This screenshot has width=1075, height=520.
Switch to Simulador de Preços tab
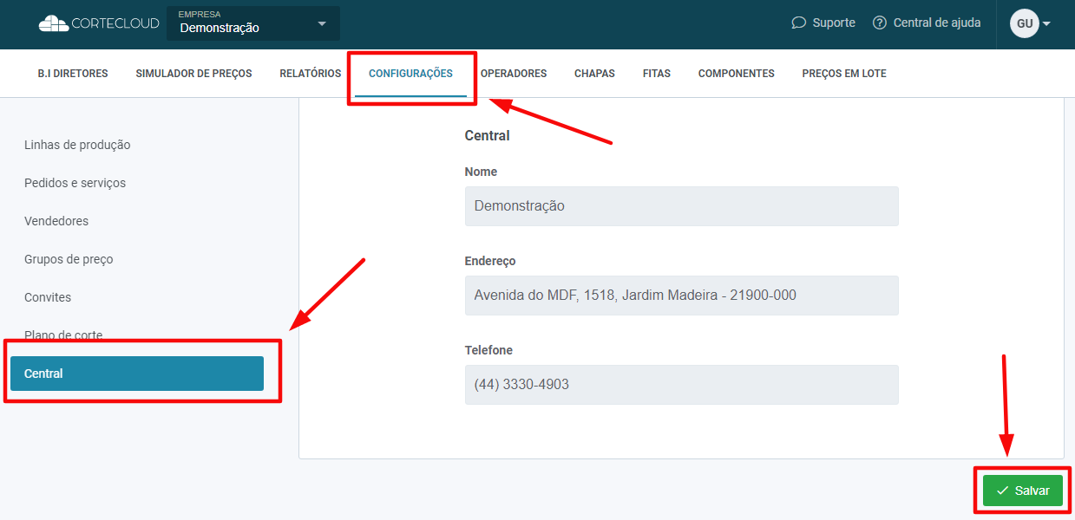(193, 74)
